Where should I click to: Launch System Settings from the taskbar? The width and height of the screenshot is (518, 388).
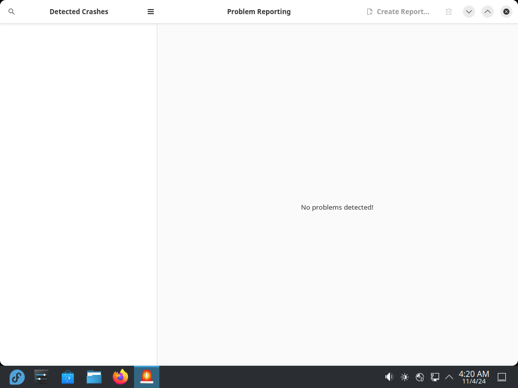[x=41, y=377]
